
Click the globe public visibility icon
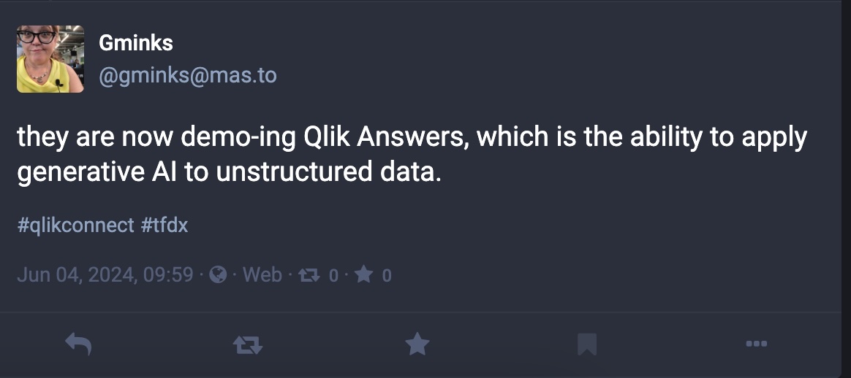click(218, 275)
